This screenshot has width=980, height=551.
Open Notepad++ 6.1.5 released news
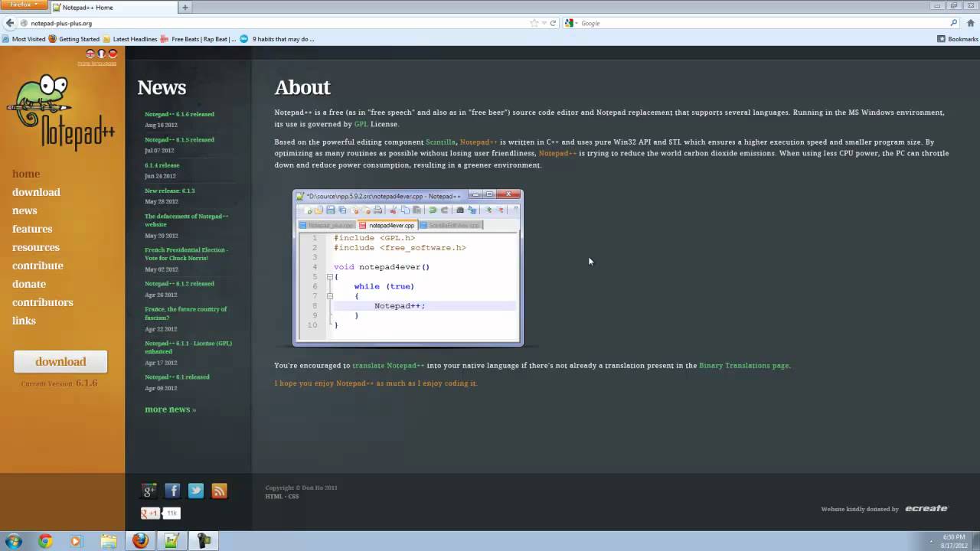tap(179, 140)
